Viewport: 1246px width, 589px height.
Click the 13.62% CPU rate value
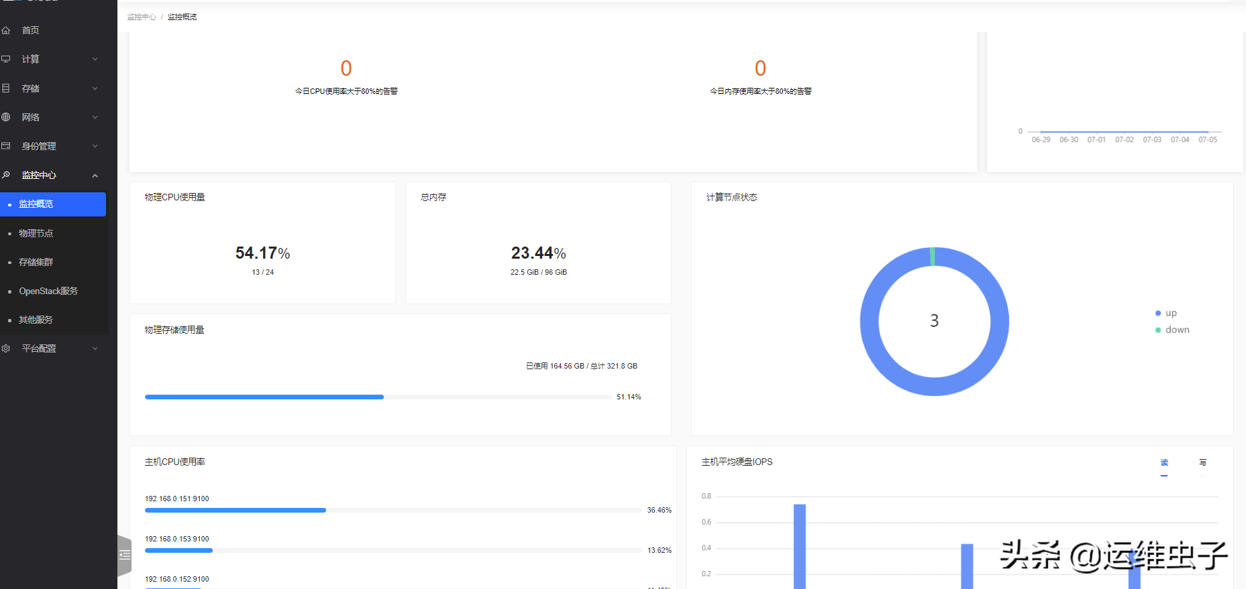(659, 551)
